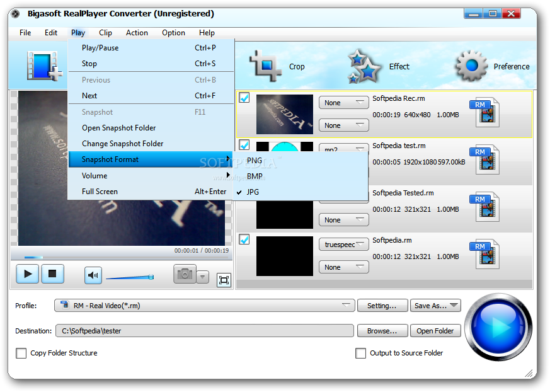This screenshot has height=392, width=550.
Task: Open the Clip menu
Action: 105,33
